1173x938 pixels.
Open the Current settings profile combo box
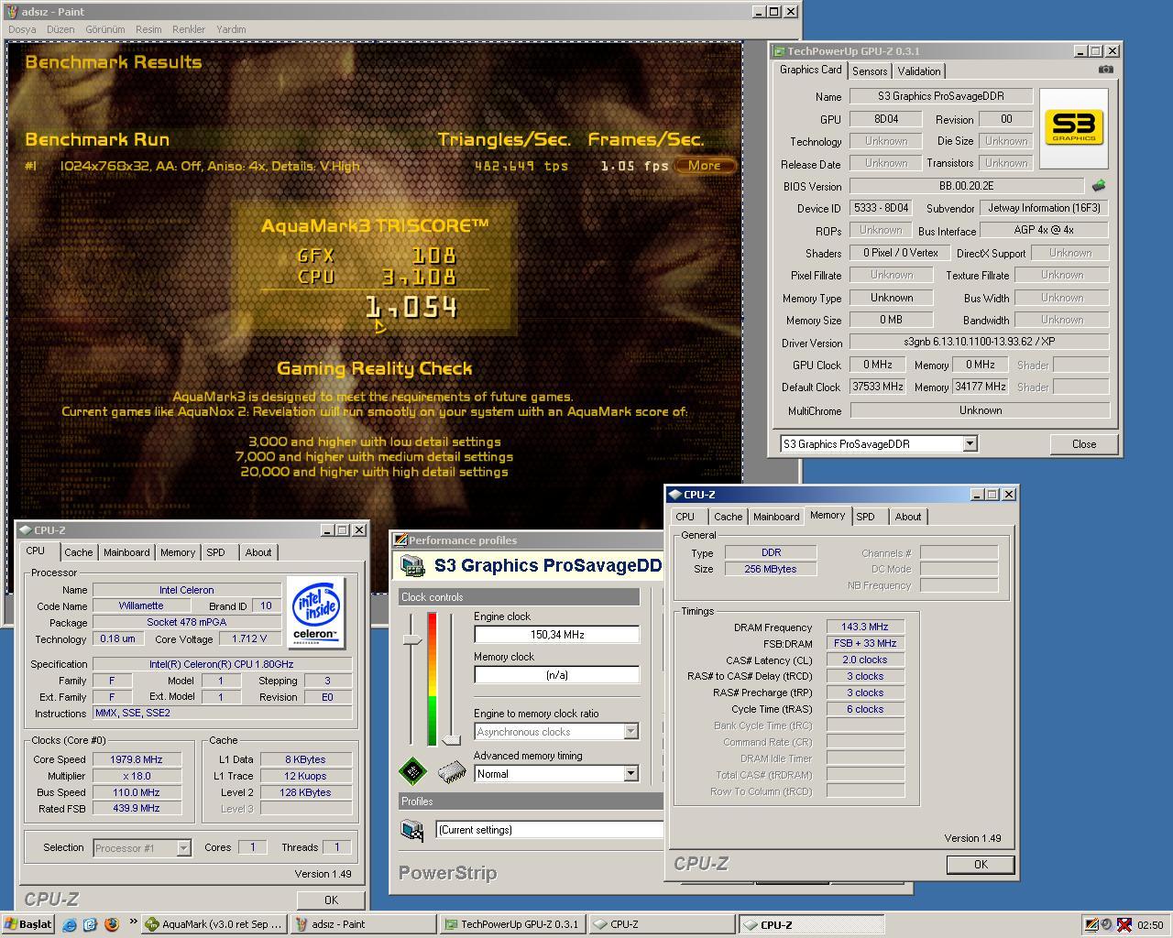tap(549, 830)
